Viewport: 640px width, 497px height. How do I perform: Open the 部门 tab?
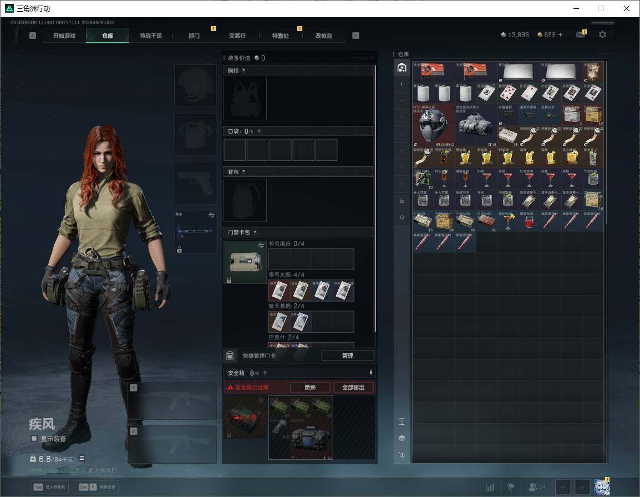194,35
